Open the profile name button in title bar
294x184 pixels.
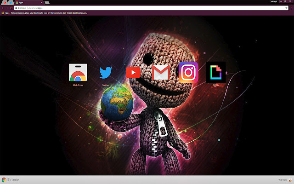[x=274, y=1]
